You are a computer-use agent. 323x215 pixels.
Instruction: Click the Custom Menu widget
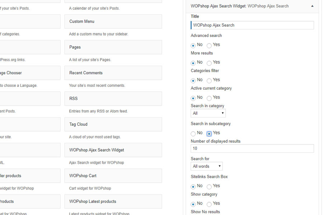[x=113, y=21]
